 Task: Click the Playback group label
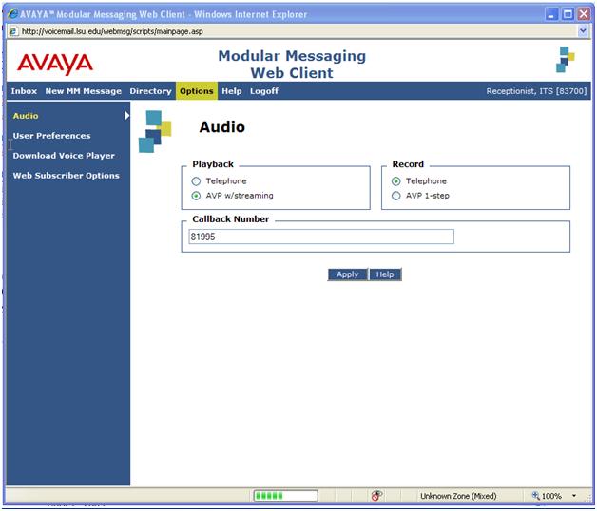[x=213, y=164]
